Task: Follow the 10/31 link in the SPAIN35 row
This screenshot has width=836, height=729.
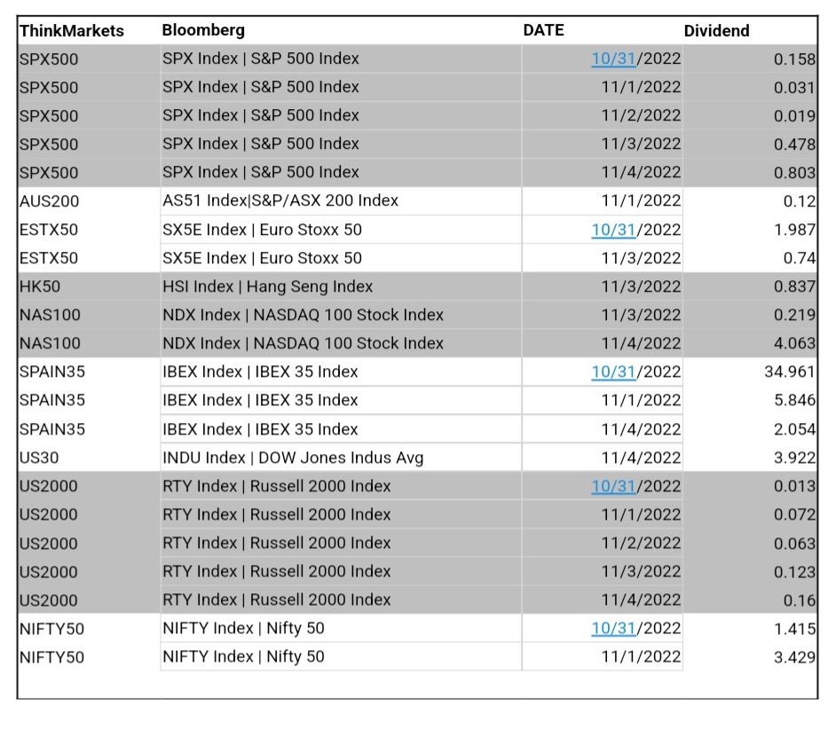Action: (x=614, y=372)
